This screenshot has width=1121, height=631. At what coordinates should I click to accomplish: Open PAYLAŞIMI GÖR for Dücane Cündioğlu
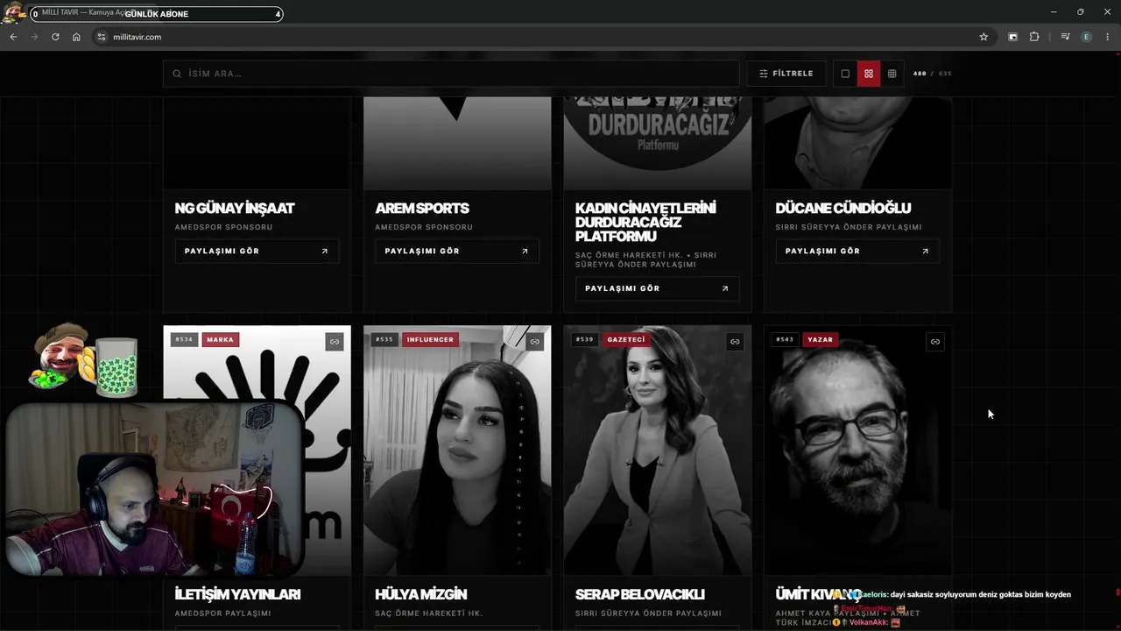click(857, 251)
